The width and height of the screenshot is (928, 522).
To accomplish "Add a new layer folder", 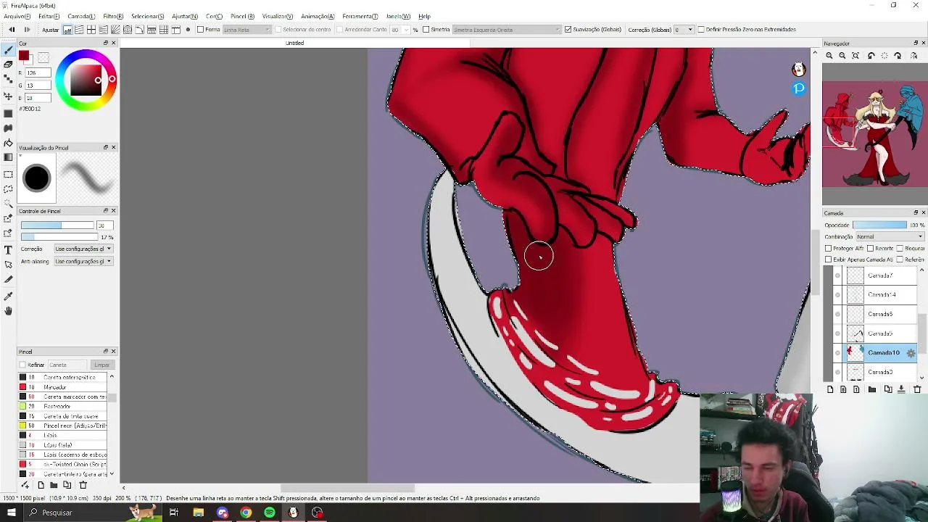I will [x=871, y=389].
